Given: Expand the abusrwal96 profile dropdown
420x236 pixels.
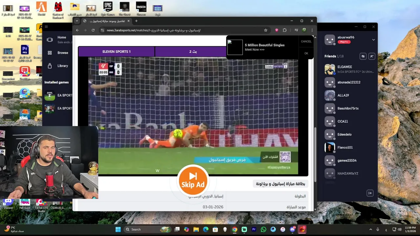Looking at the screenshot, I should [x=373, y=40].
